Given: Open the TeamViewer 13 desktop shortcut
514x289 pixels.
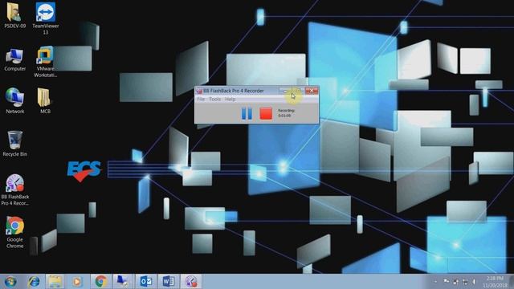Looking at the screenshot, I should (46, 18).
